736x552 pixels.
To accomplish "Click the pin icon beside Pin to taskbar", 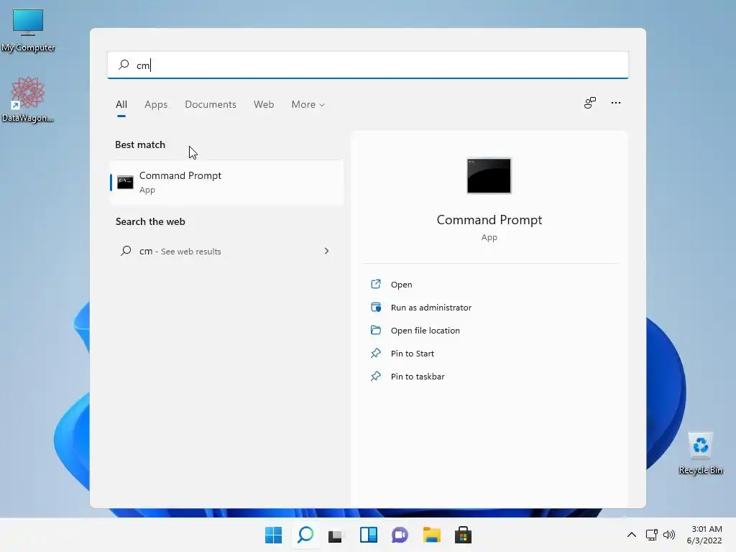I will click(x=375, y=376).
